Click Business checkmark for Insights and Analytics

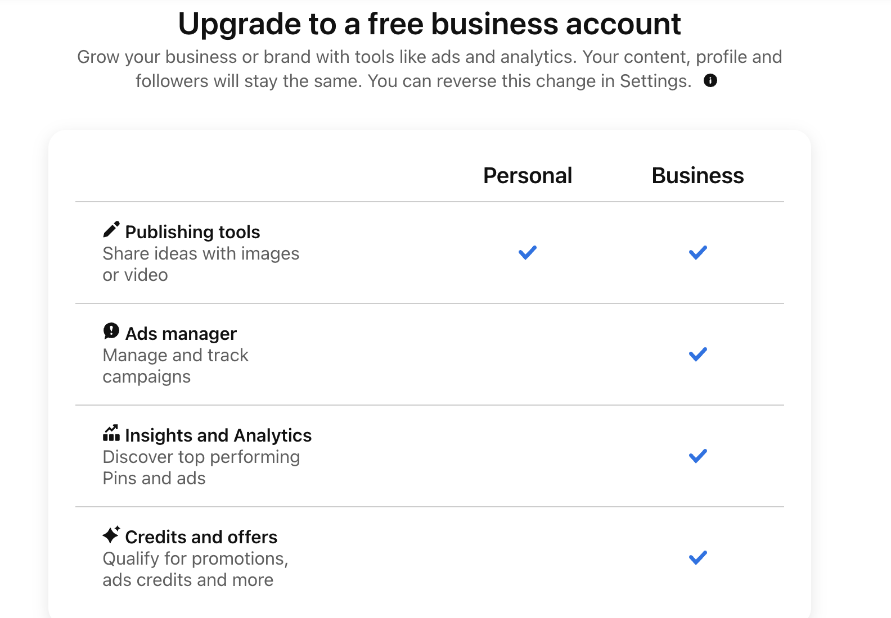pyautogui.click(x=697, y=456)
